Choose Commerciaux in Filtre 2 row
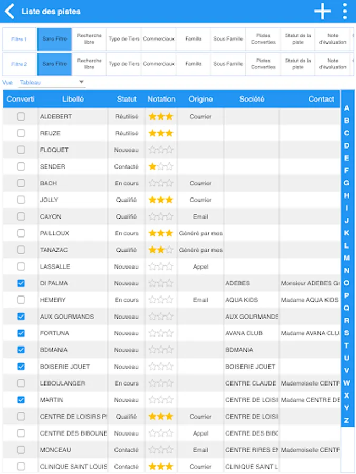Viewport: 356px width, 474px height. 159,64
